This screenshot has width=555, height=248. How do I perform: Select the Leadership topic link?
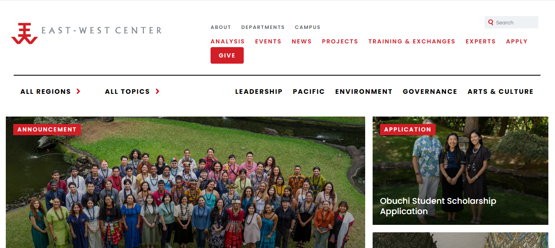(x=259, y=91)
